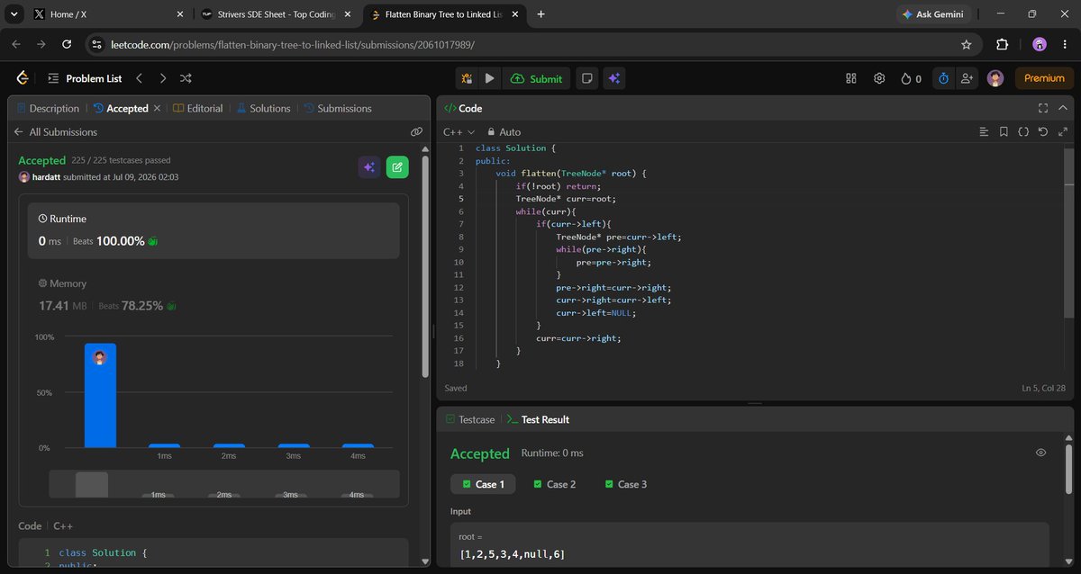Click the green edit solution button
Image resolution: width=1081 pixels, height=574 pixels.
397,167
